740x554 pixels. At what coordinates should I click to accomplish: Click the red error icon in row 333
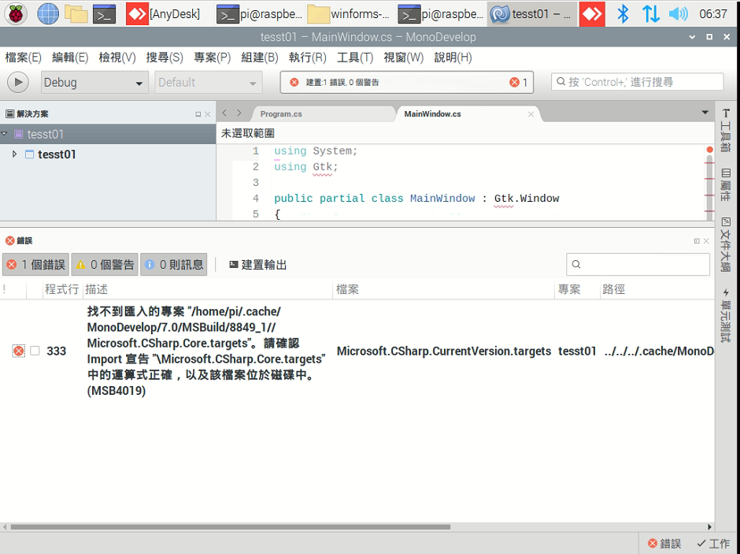[x=18, y=351]
